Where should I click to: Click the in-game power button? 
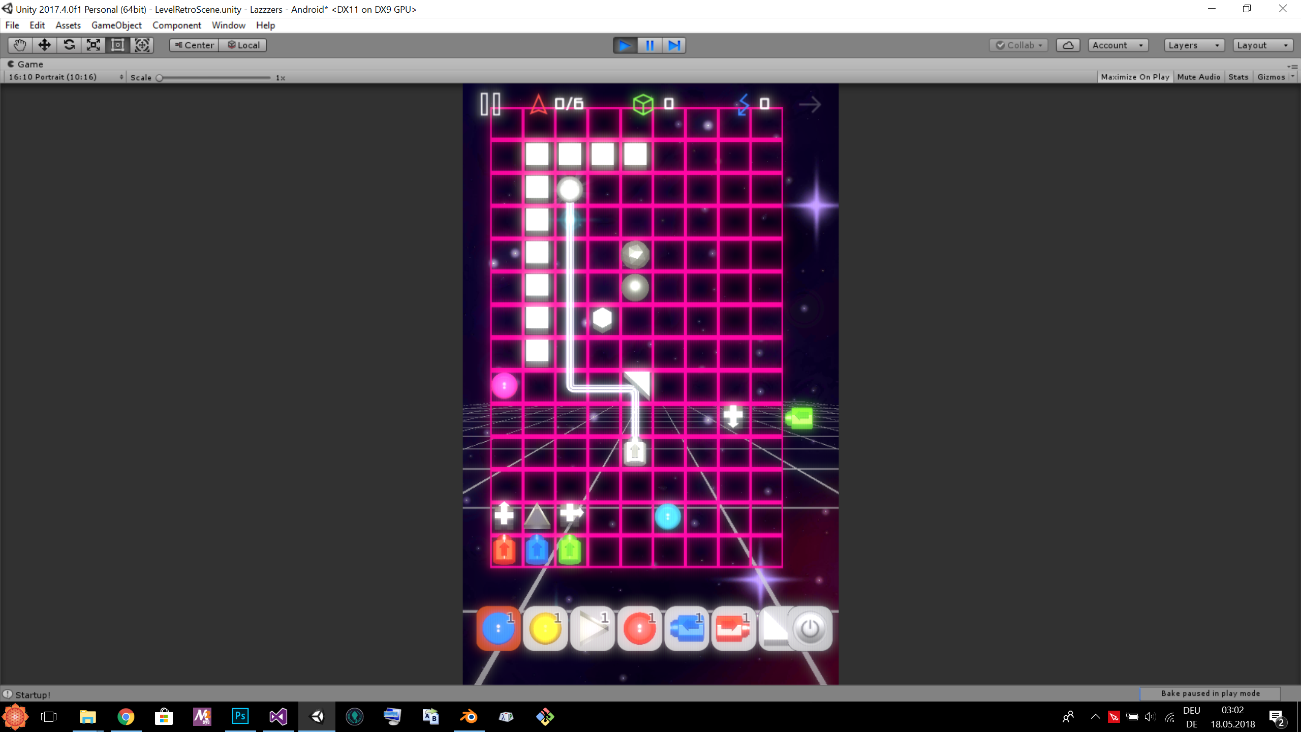pyautogui.click(x=810, y=629)
